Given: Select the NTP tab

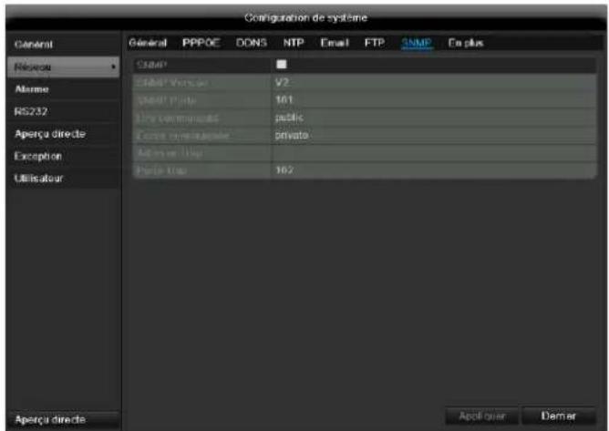Looking at the screenshot, I should tap(294, 43).
